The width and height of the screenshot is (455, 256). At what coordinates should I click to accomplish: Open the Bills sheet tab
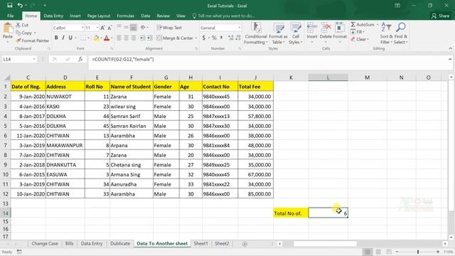click(x=70, y=243)
